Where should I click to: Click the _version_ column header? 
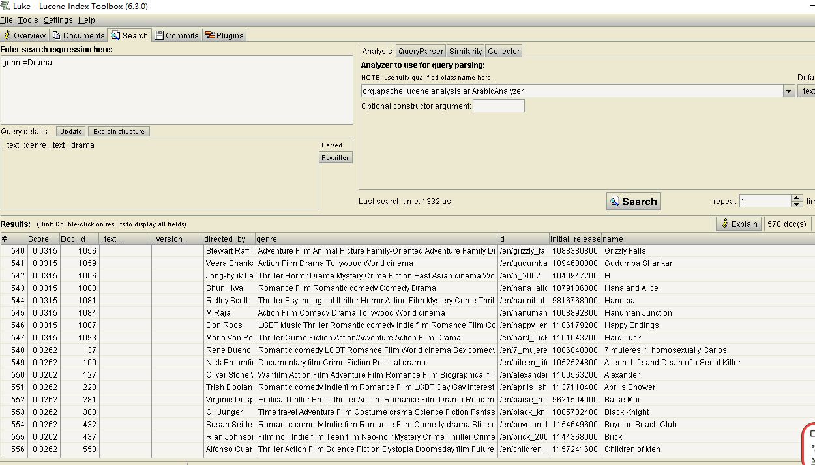click(177, 239)
